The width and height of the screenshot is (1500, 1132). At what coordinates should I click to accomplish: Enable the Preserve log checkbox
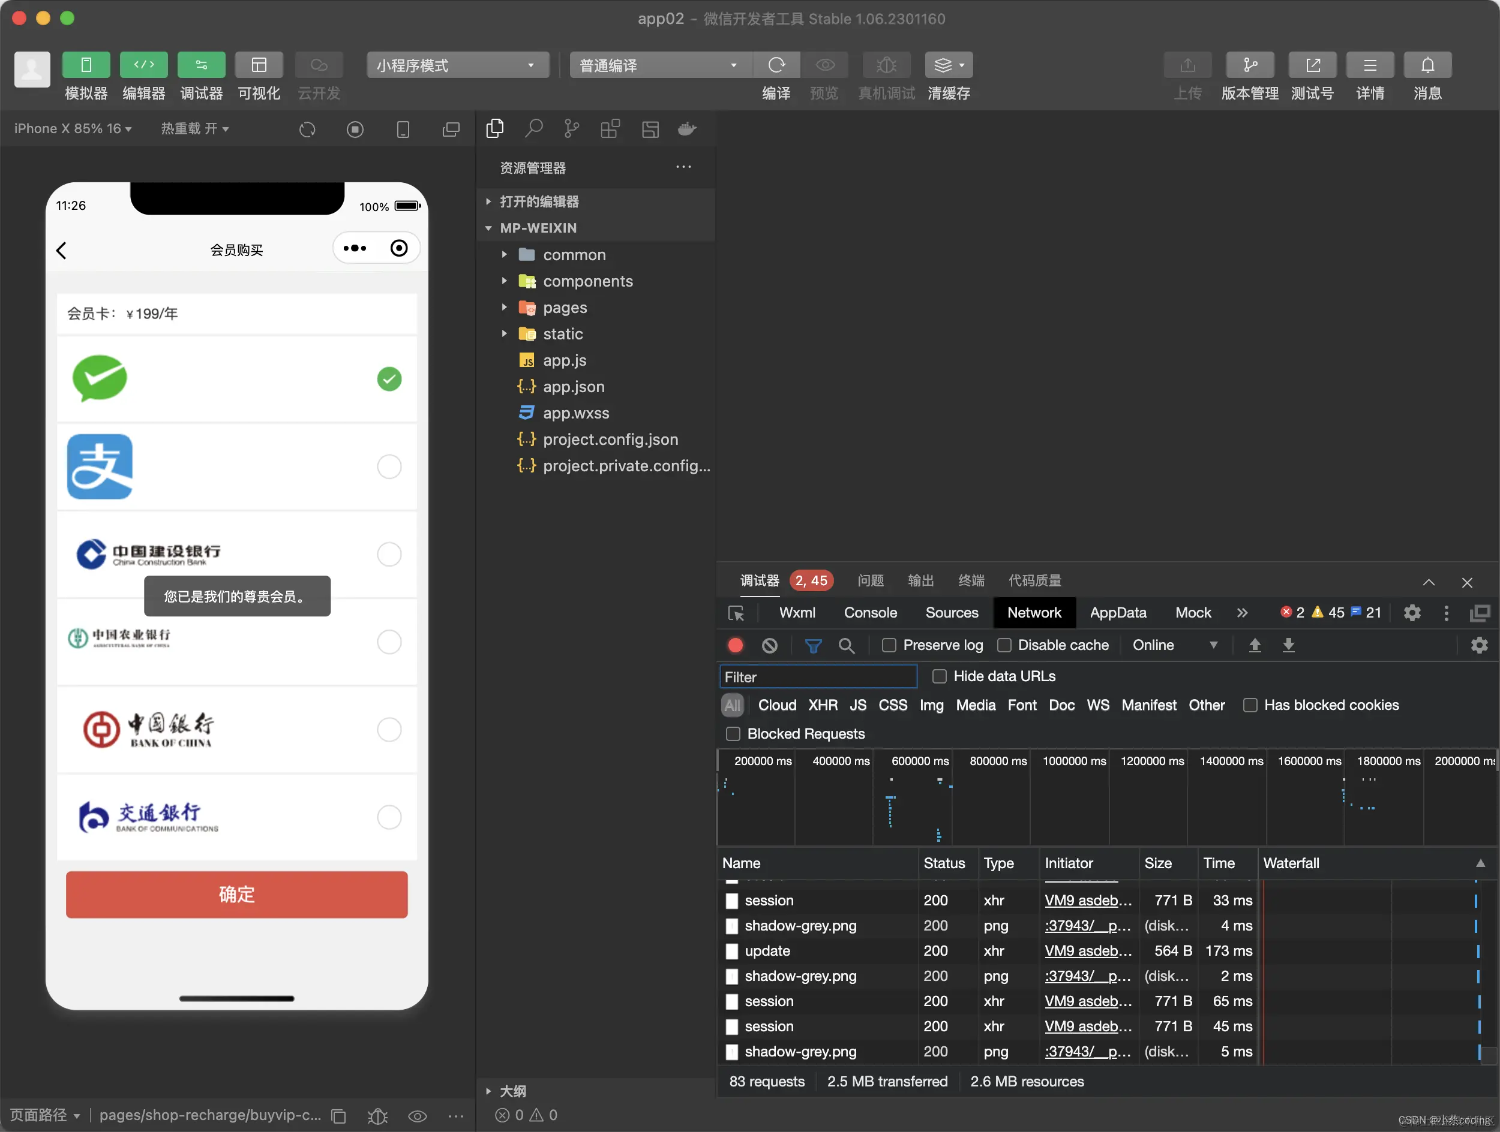click(889, 645)
